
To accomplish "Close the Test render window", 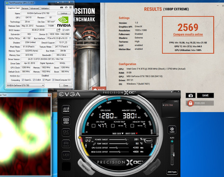I will pyautogui.click(x=49, y=95).
